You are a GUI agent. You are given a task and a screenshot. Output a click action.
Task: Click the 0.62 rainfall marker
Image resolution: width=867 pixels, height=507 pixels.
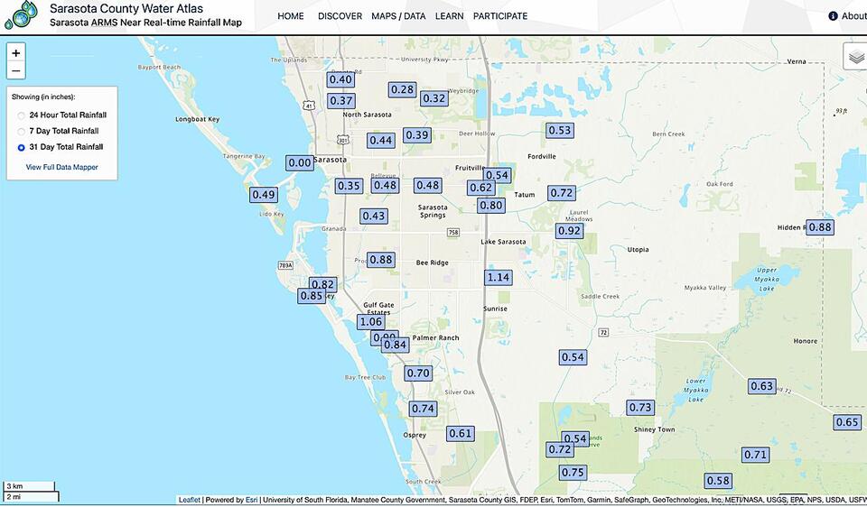[x=480, y=188]
